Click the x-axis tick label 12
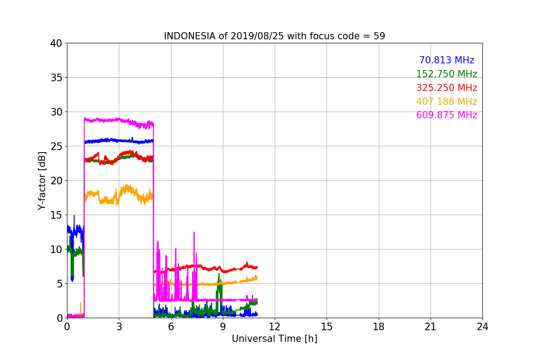The width and height of the screenshot is (536, 357). 275,327
